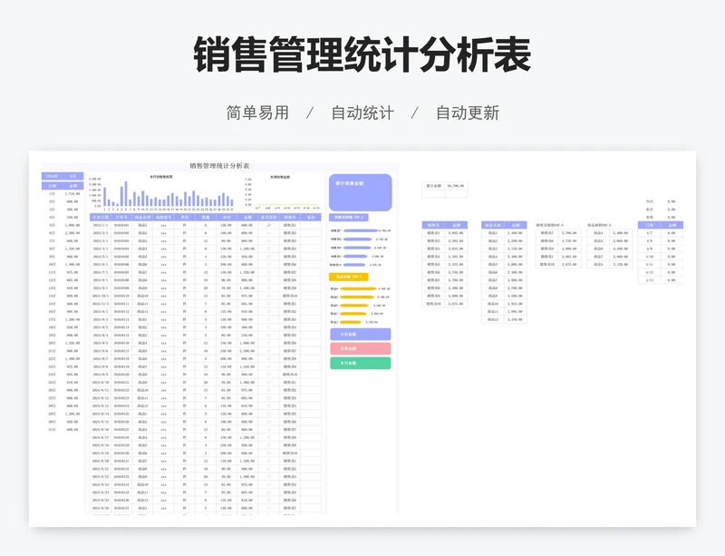This screenshot has height=556, width=725.
Task: Click the small spreadsheet title 销售管理统计分析表
Action: [x=219, y=166]
